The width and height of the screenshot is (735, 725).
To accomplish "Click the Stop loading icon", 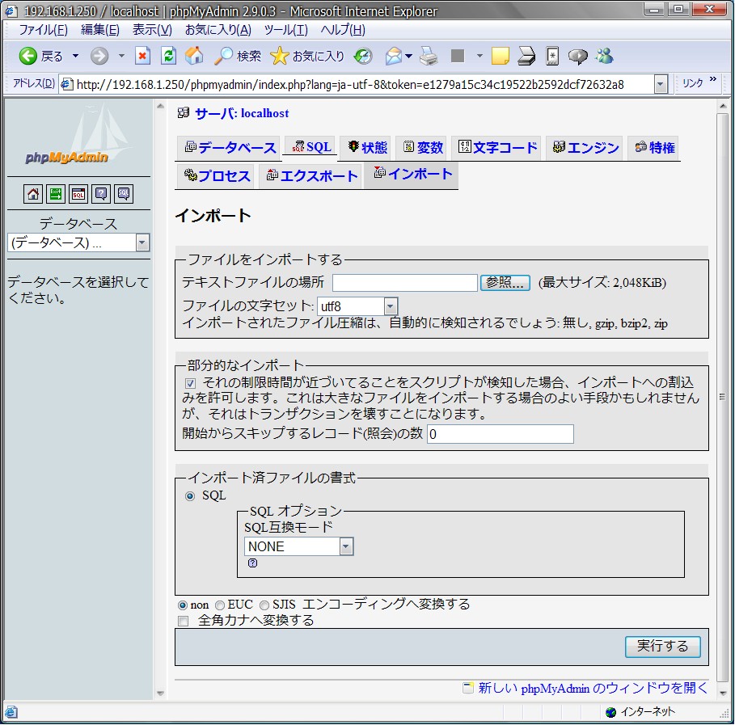I will 142,56.
